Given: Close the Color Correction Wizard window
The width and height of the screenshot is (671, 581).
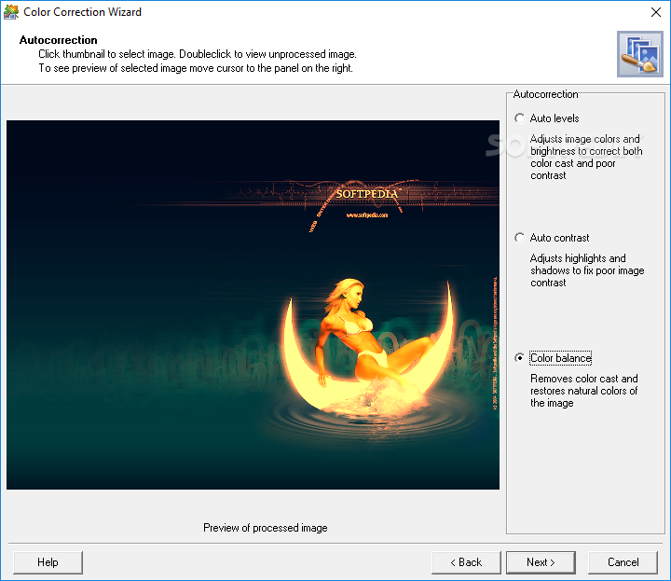Looking at the screenshot, I should pos(655,12).
